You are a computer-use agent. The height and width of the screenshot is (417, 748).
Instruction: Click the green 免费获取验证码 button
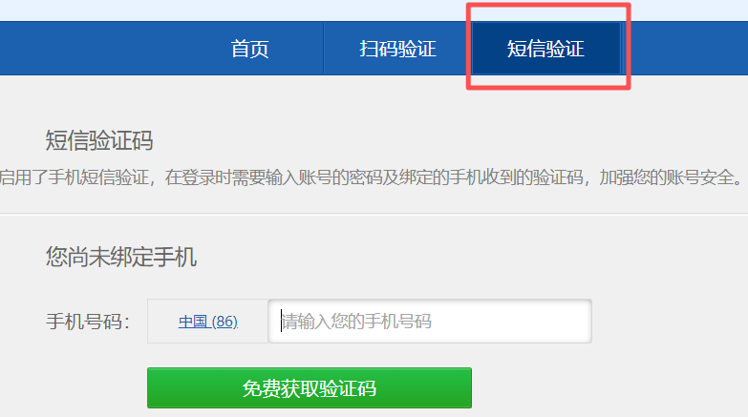310,388
